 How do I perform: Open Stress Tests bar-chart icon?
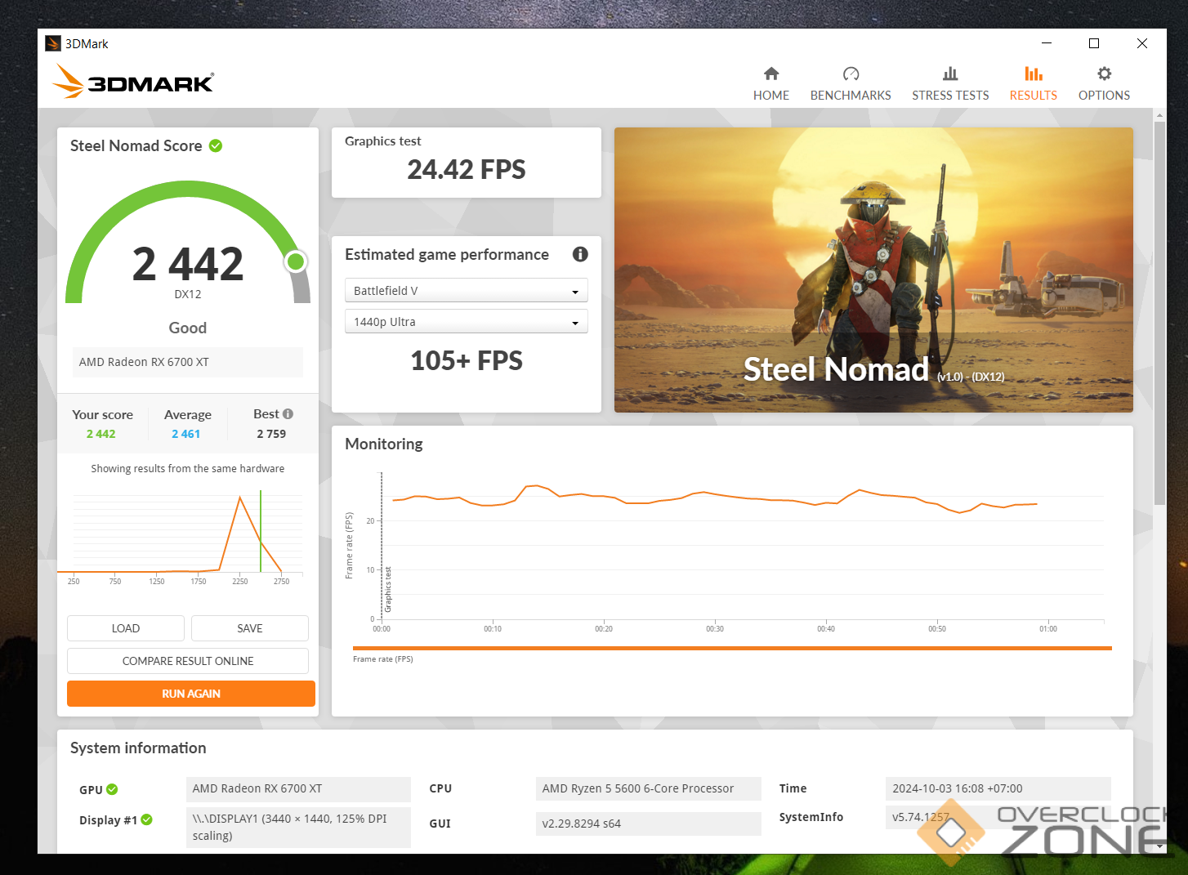click(949, 74)
